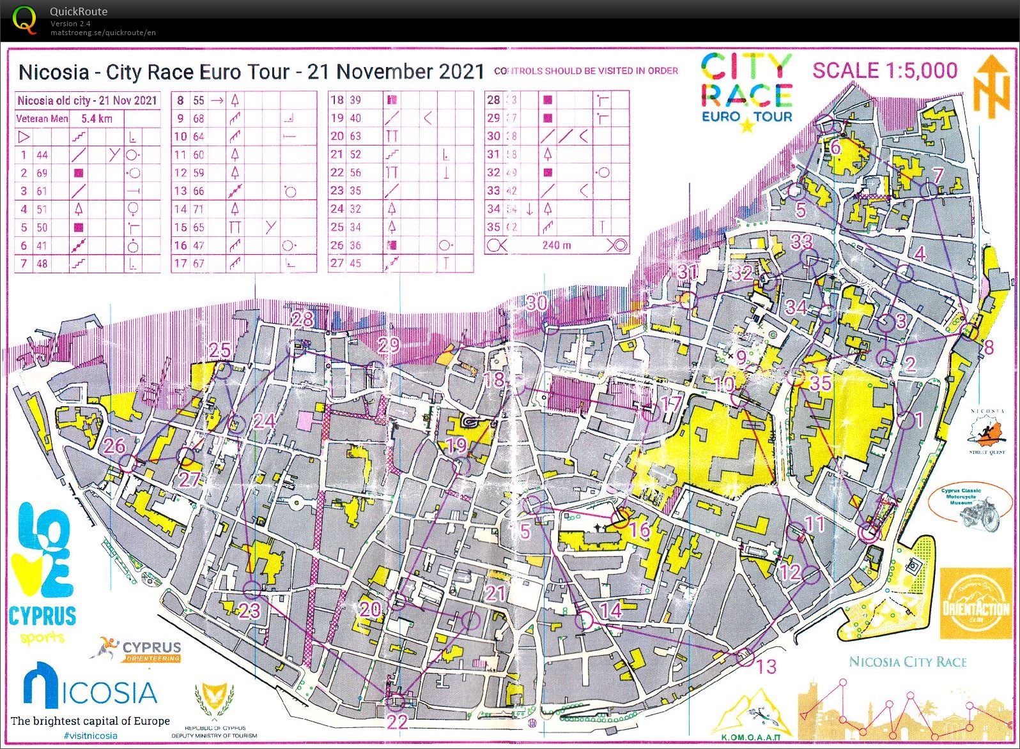This screenshot has height=749, width=1020.
Task: Click 'CONTROLS SHOULD BE VISITED IN ORDER' text
Action: 586,71
